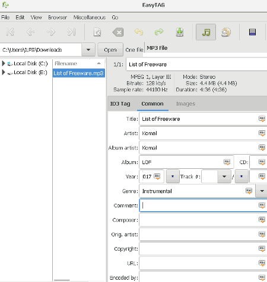Viewport: 267px width, 282px height.
Task: Show playlist generator icon in toolbar
Action: tap(252, 32)
